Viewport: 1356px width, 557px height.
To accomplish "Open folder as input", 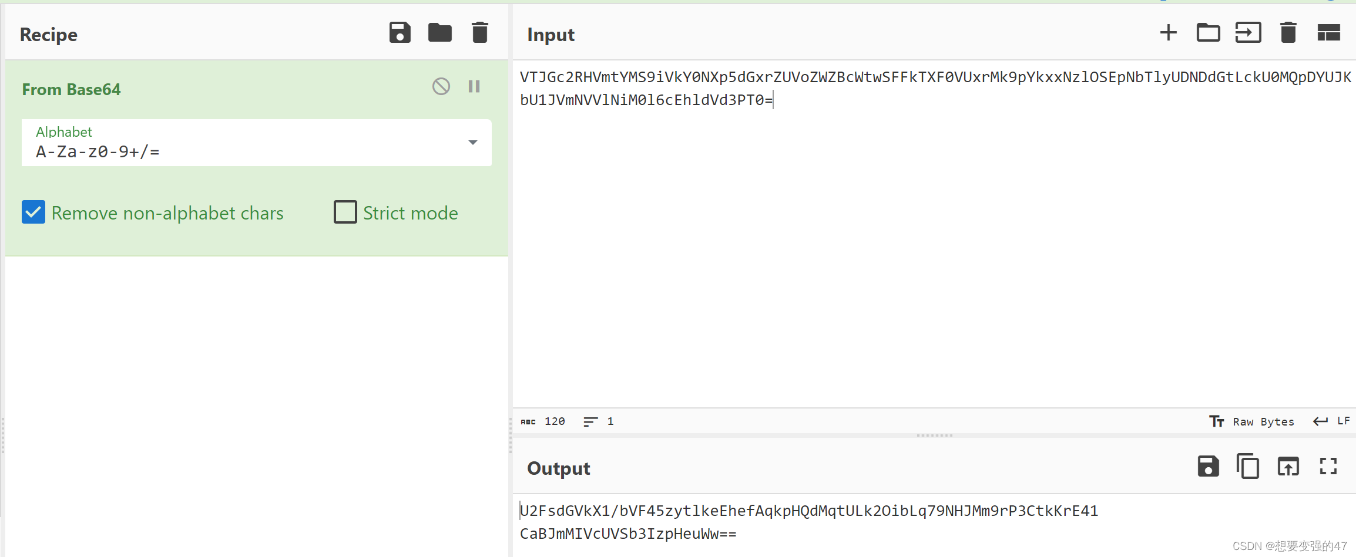I will [x=1209, y=33].
